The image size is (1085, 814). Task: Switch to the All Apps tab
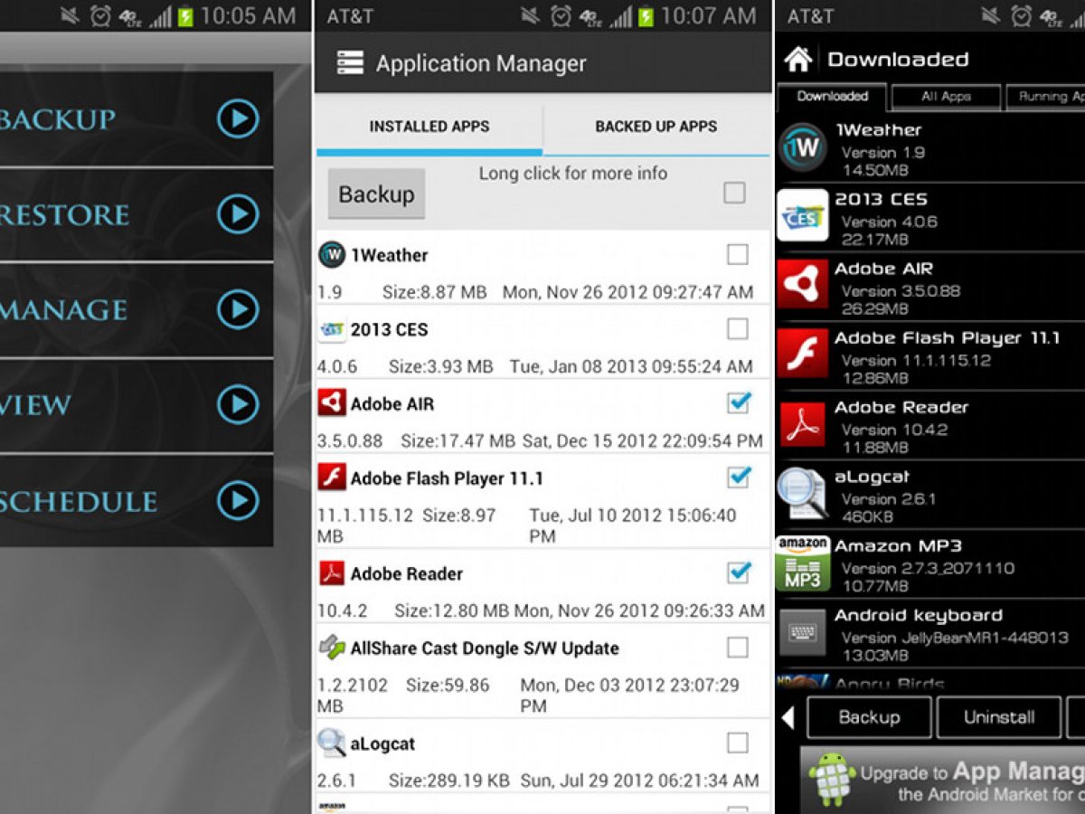coord(946,97)
